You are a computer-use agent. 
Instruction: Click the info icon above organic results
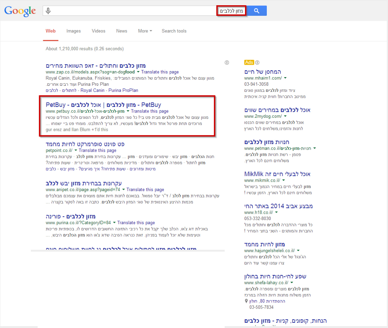point(227,63)
